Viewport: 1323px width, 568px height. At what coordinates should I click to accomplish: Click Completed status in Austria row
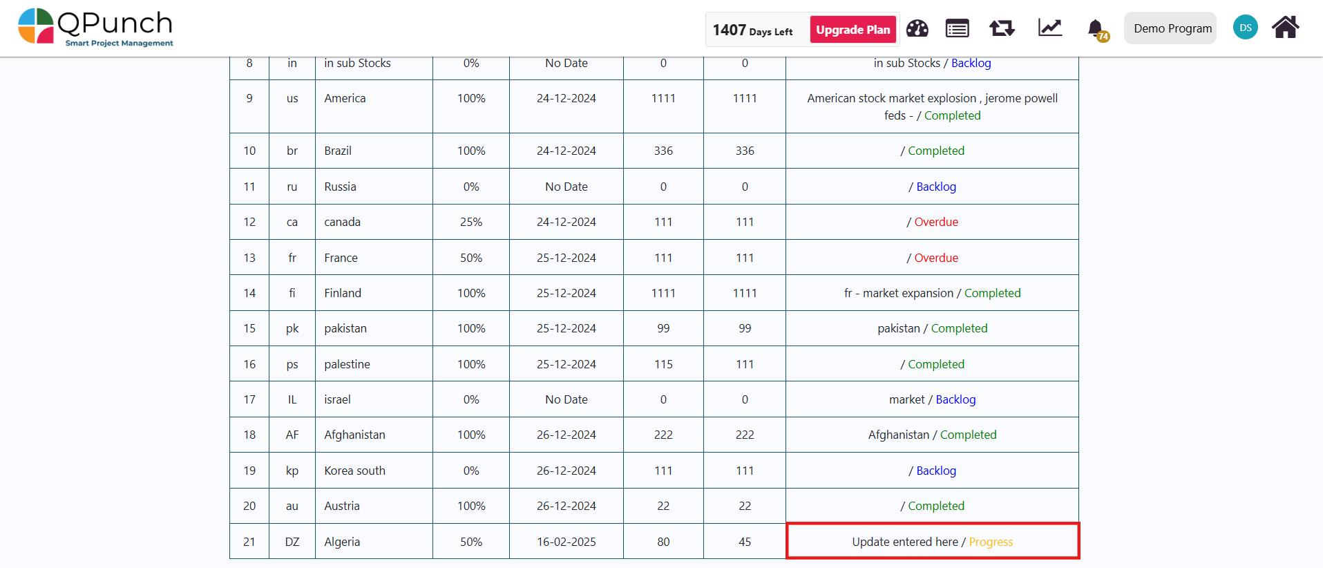(x=936, y=506)
